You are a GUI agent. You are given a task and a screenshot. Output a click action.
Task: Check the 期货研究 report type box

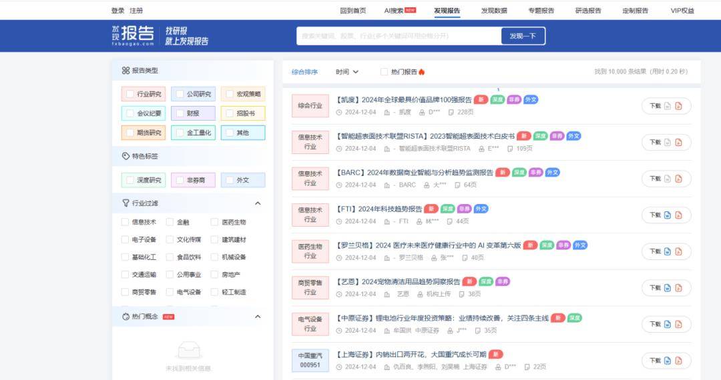click(x=130, y=133)
